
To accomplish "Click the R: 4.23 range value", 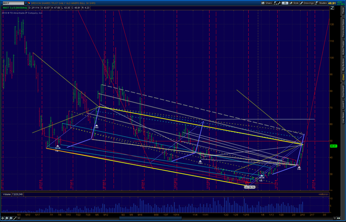I will [x=85, y=8].
